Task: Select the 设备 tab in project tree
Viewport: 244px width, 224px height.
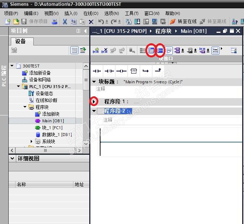Action: 22,41
